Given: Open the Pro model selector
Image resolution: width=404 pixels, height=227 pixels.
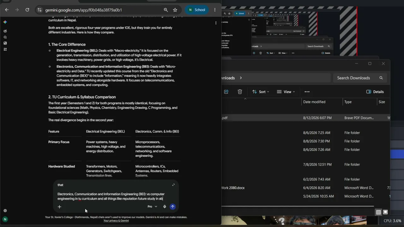Looking at the screenshot, I should coord(152,207).
